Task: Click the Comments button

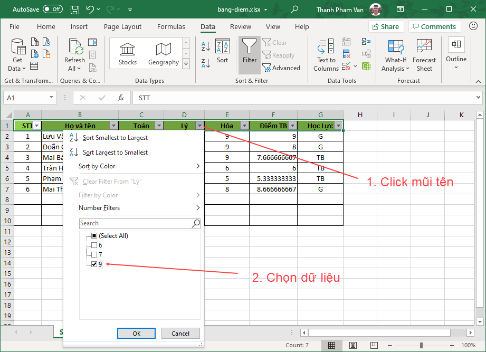Action: coord(434,26)
